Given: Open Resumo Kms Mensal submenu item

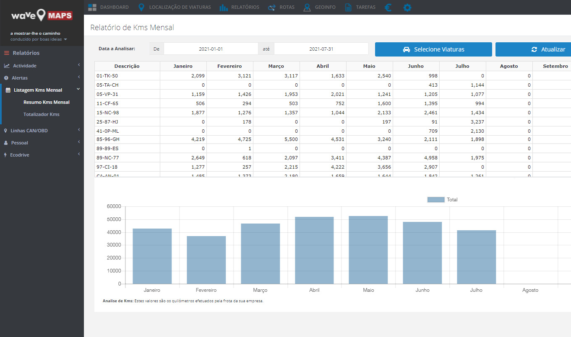Looking at the screenshot, I should point(47,102).
